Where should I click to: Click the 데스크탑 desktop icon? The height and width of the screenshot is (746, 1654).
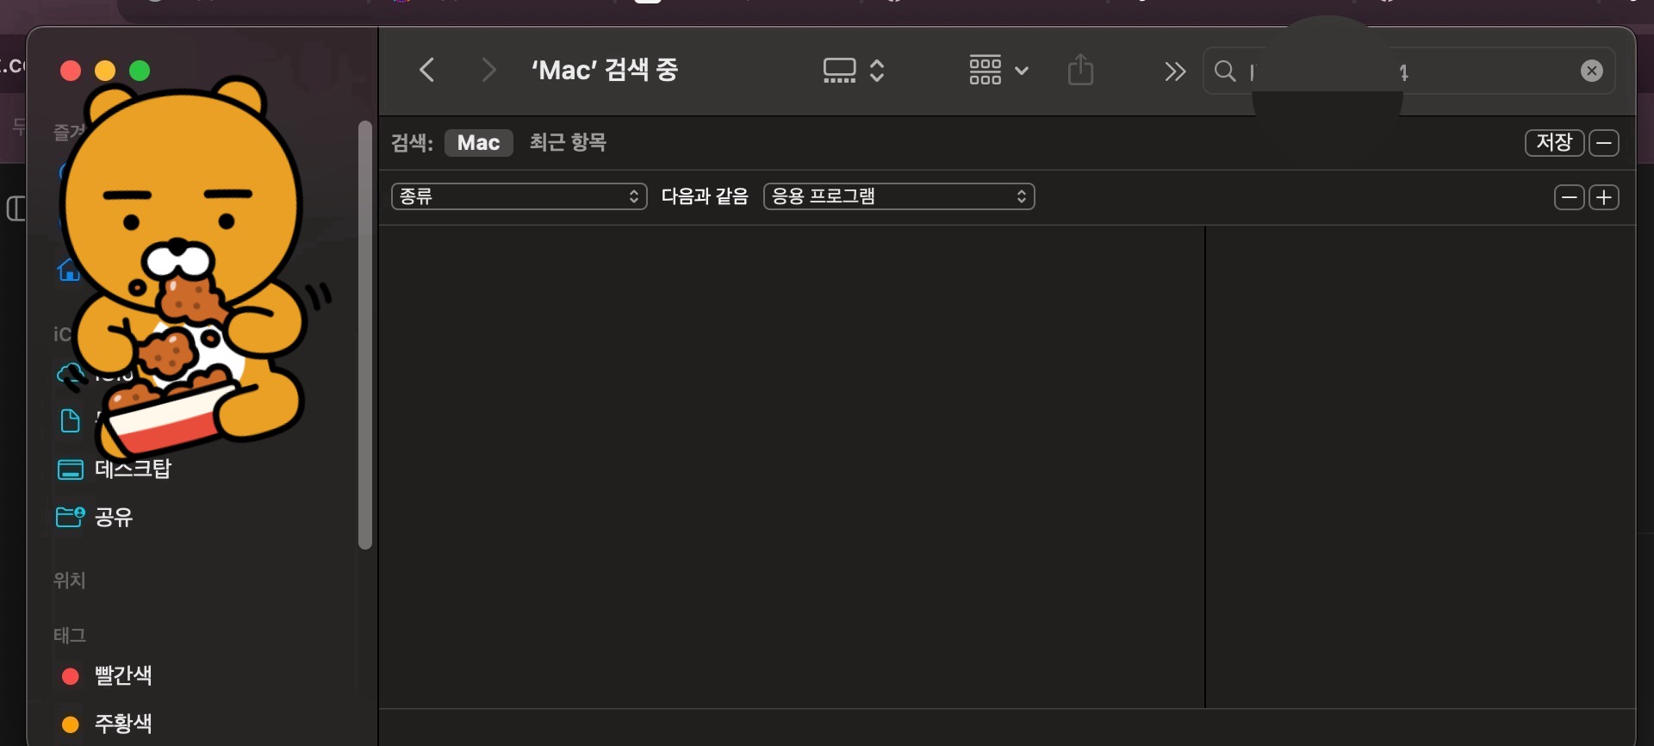tap(70, 469)
